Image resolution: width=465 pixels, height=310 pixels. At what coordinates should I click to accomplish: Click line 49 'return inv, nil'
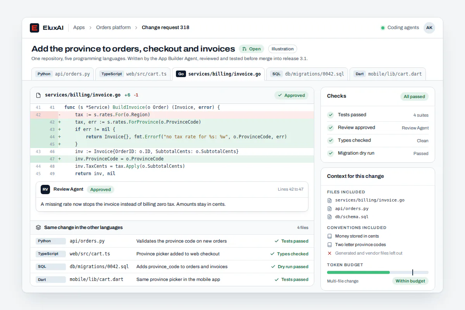coord(172,174)
